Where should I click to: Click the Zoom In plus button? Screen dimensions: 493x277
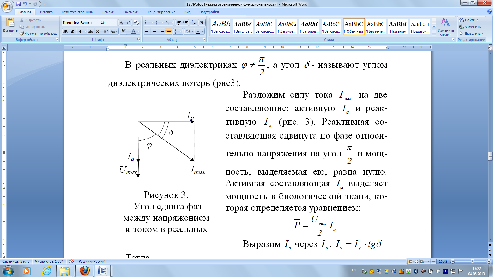(489, 261)
